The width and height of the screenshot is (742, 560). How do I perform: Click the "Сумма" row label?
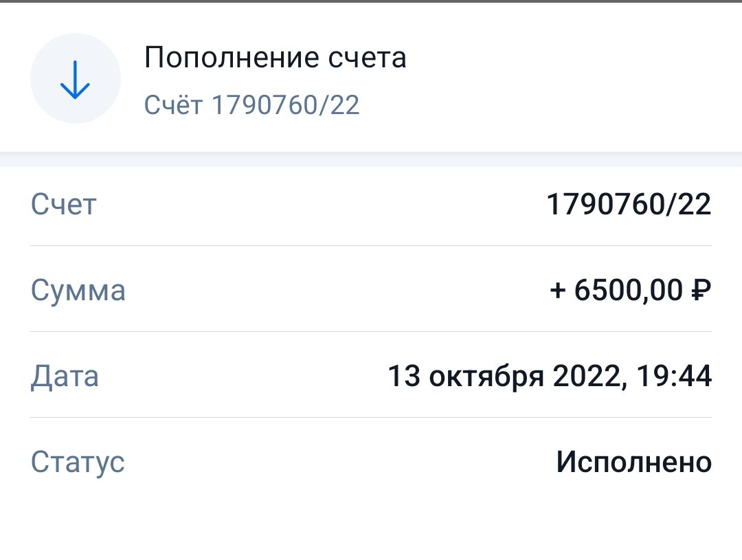tap(78, 291)
